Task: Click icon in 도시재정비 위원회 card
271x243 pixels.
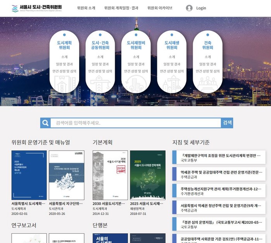Action: (136, 83)
